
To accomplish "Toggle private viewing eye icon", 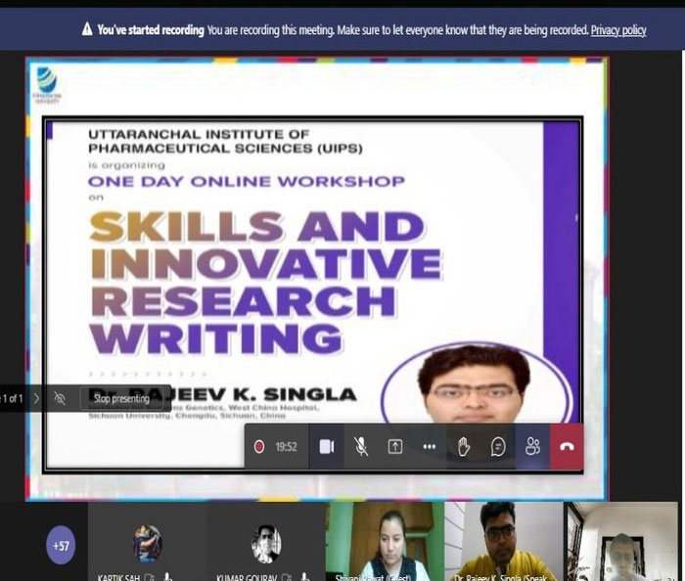I will pyautogui.click(x=61, y=398).
